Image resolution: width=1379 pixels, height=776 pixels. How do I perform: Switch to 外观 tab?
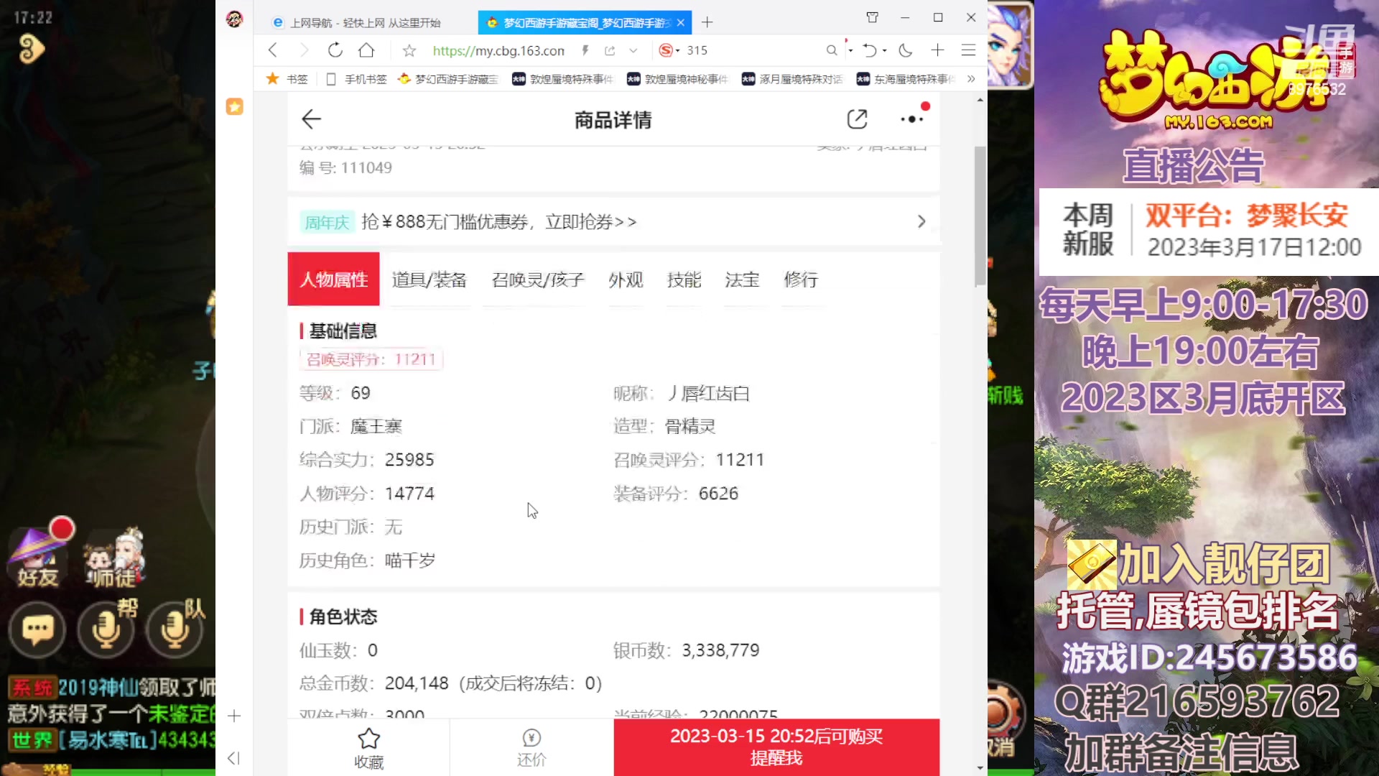[626, 280]
